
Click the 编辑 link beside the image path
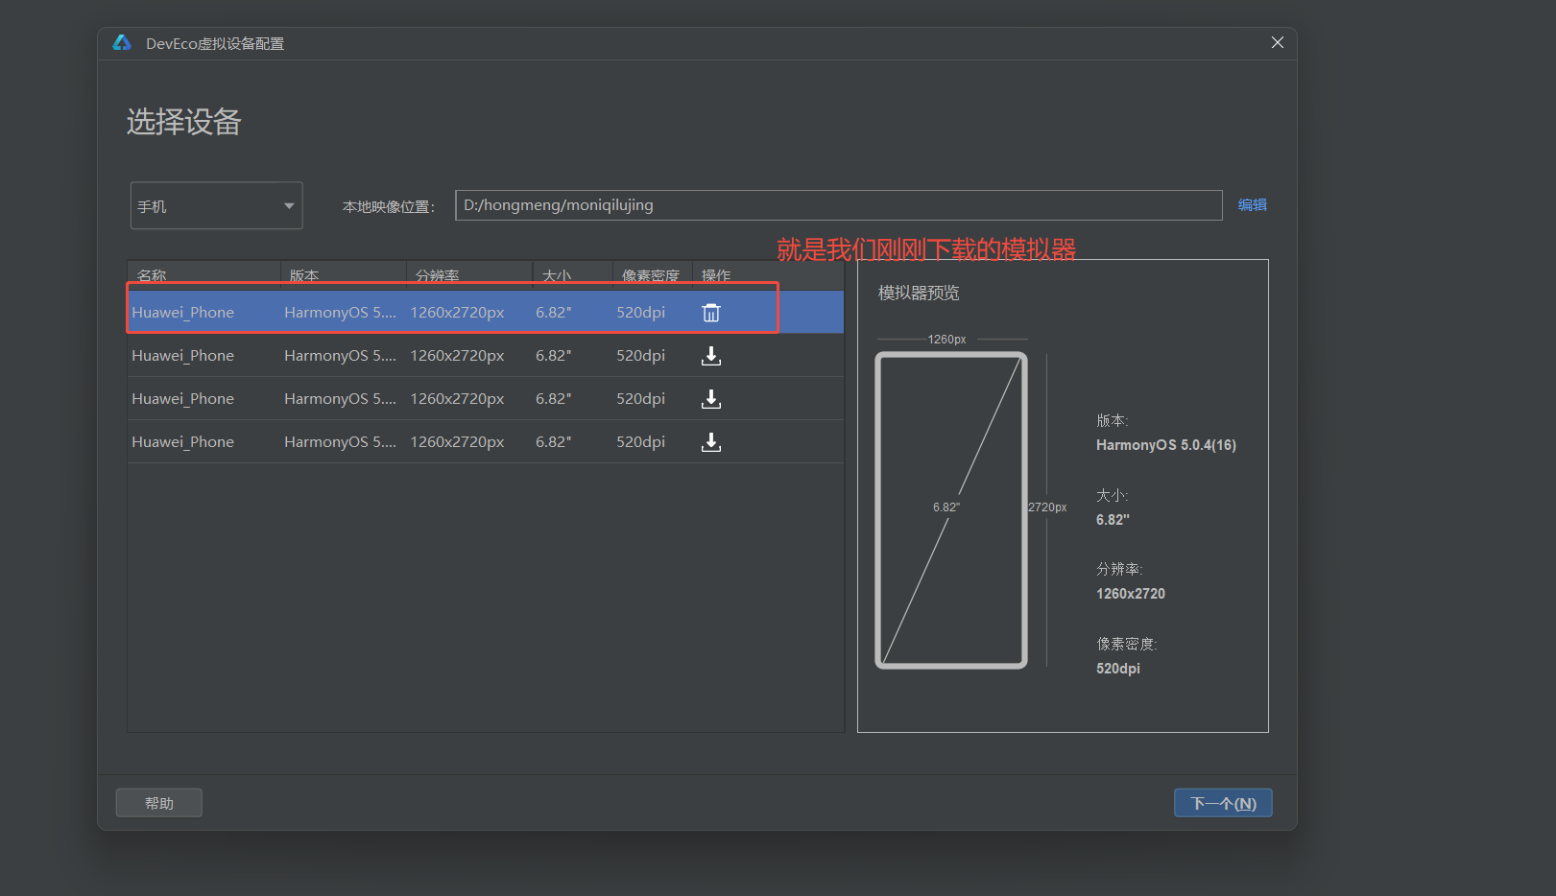(x=1252, y=205)
